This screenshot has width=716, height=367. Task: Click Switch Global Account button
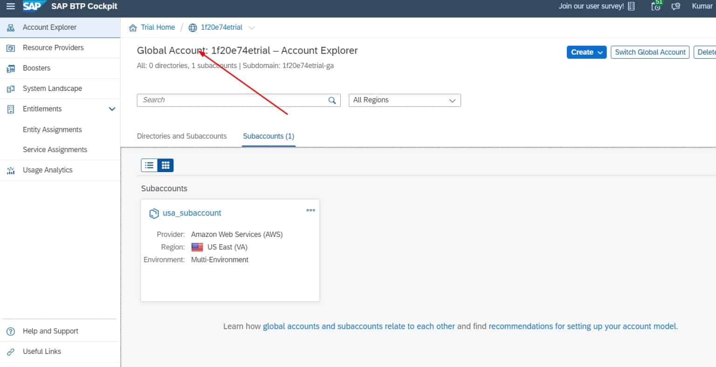(650, 52)
